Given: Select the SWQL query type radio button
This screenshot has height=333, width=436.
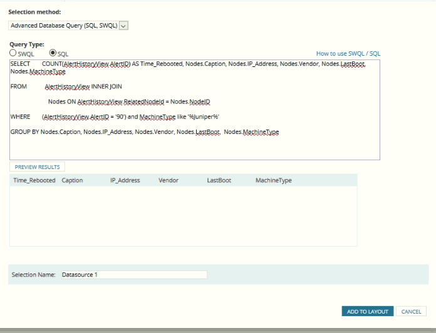Looking at the screenshot, I should (13, 53).
